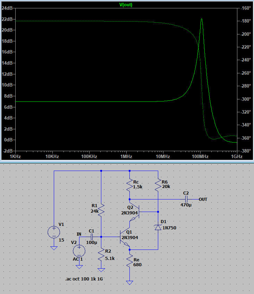
Task: Click the IN net label
Action: (x=79, y=234)
